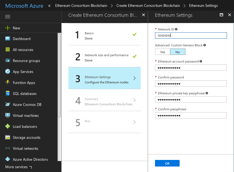Select Yes for Custom Genesis Block
The width and height of the screenshot is (234, 172).
pos(163,52)
